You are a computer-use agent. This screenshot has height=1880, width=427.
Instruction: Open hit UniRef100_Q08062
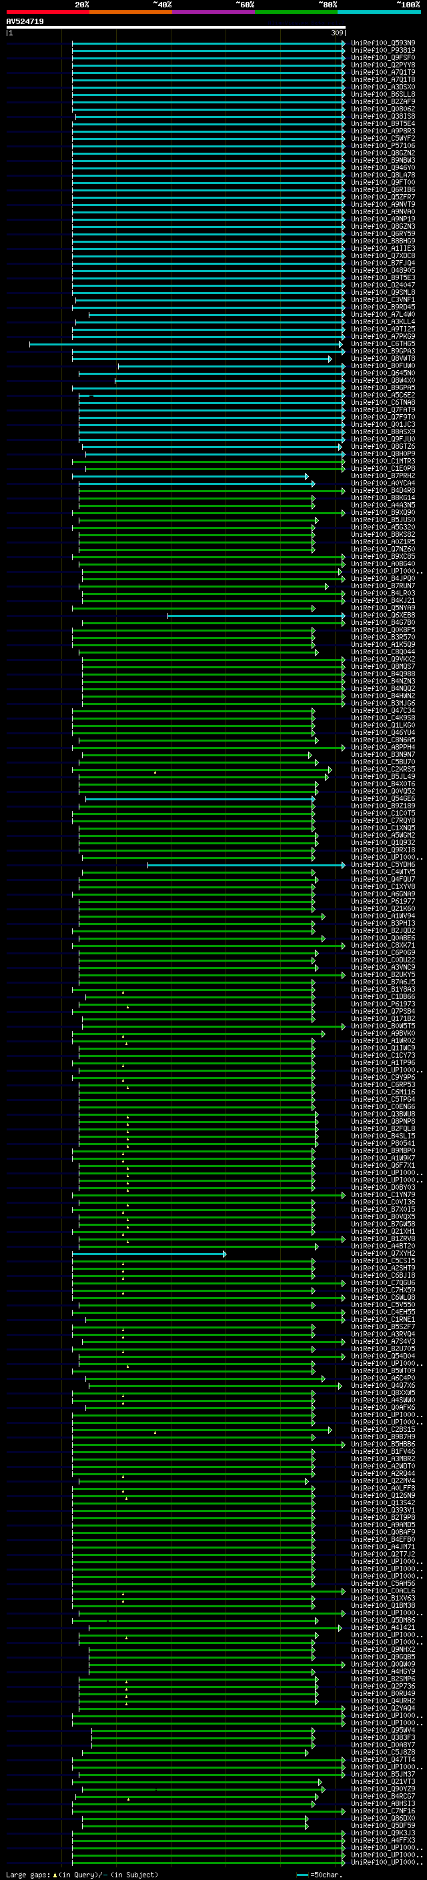[383, 109]
